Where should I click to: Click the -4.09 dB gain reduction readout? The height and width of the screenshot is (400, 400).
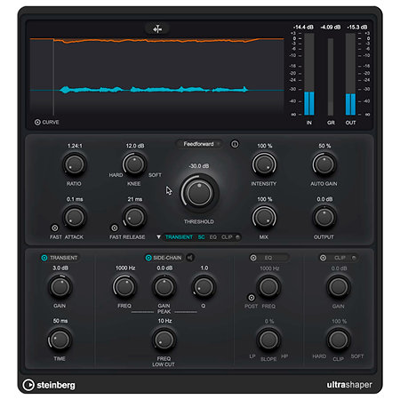tap(331, 27)
